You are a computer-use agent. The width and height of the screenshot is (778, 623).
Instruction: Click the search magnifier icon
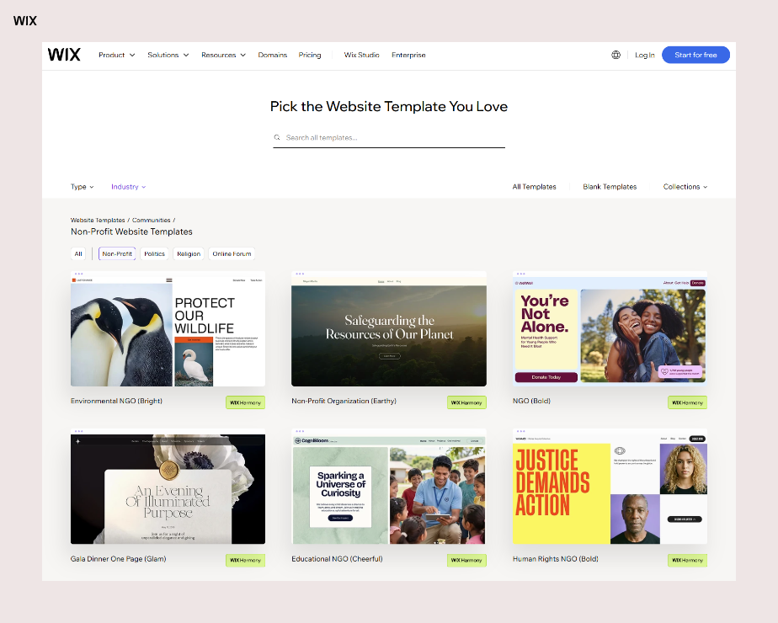coord(277,137)
